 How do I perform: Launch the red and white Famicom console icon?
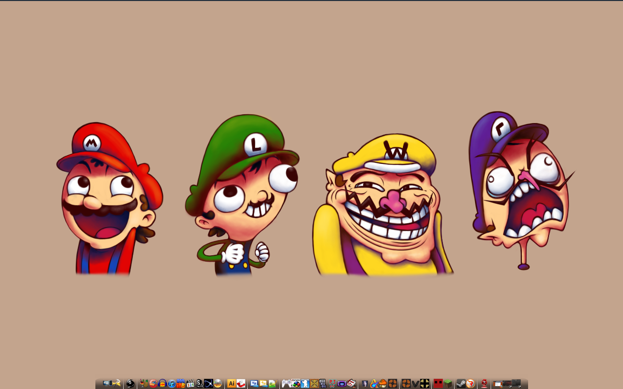click(x=351, y=383)
